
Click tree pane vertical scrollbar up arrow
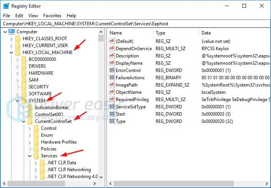click(x=101, y=32)
